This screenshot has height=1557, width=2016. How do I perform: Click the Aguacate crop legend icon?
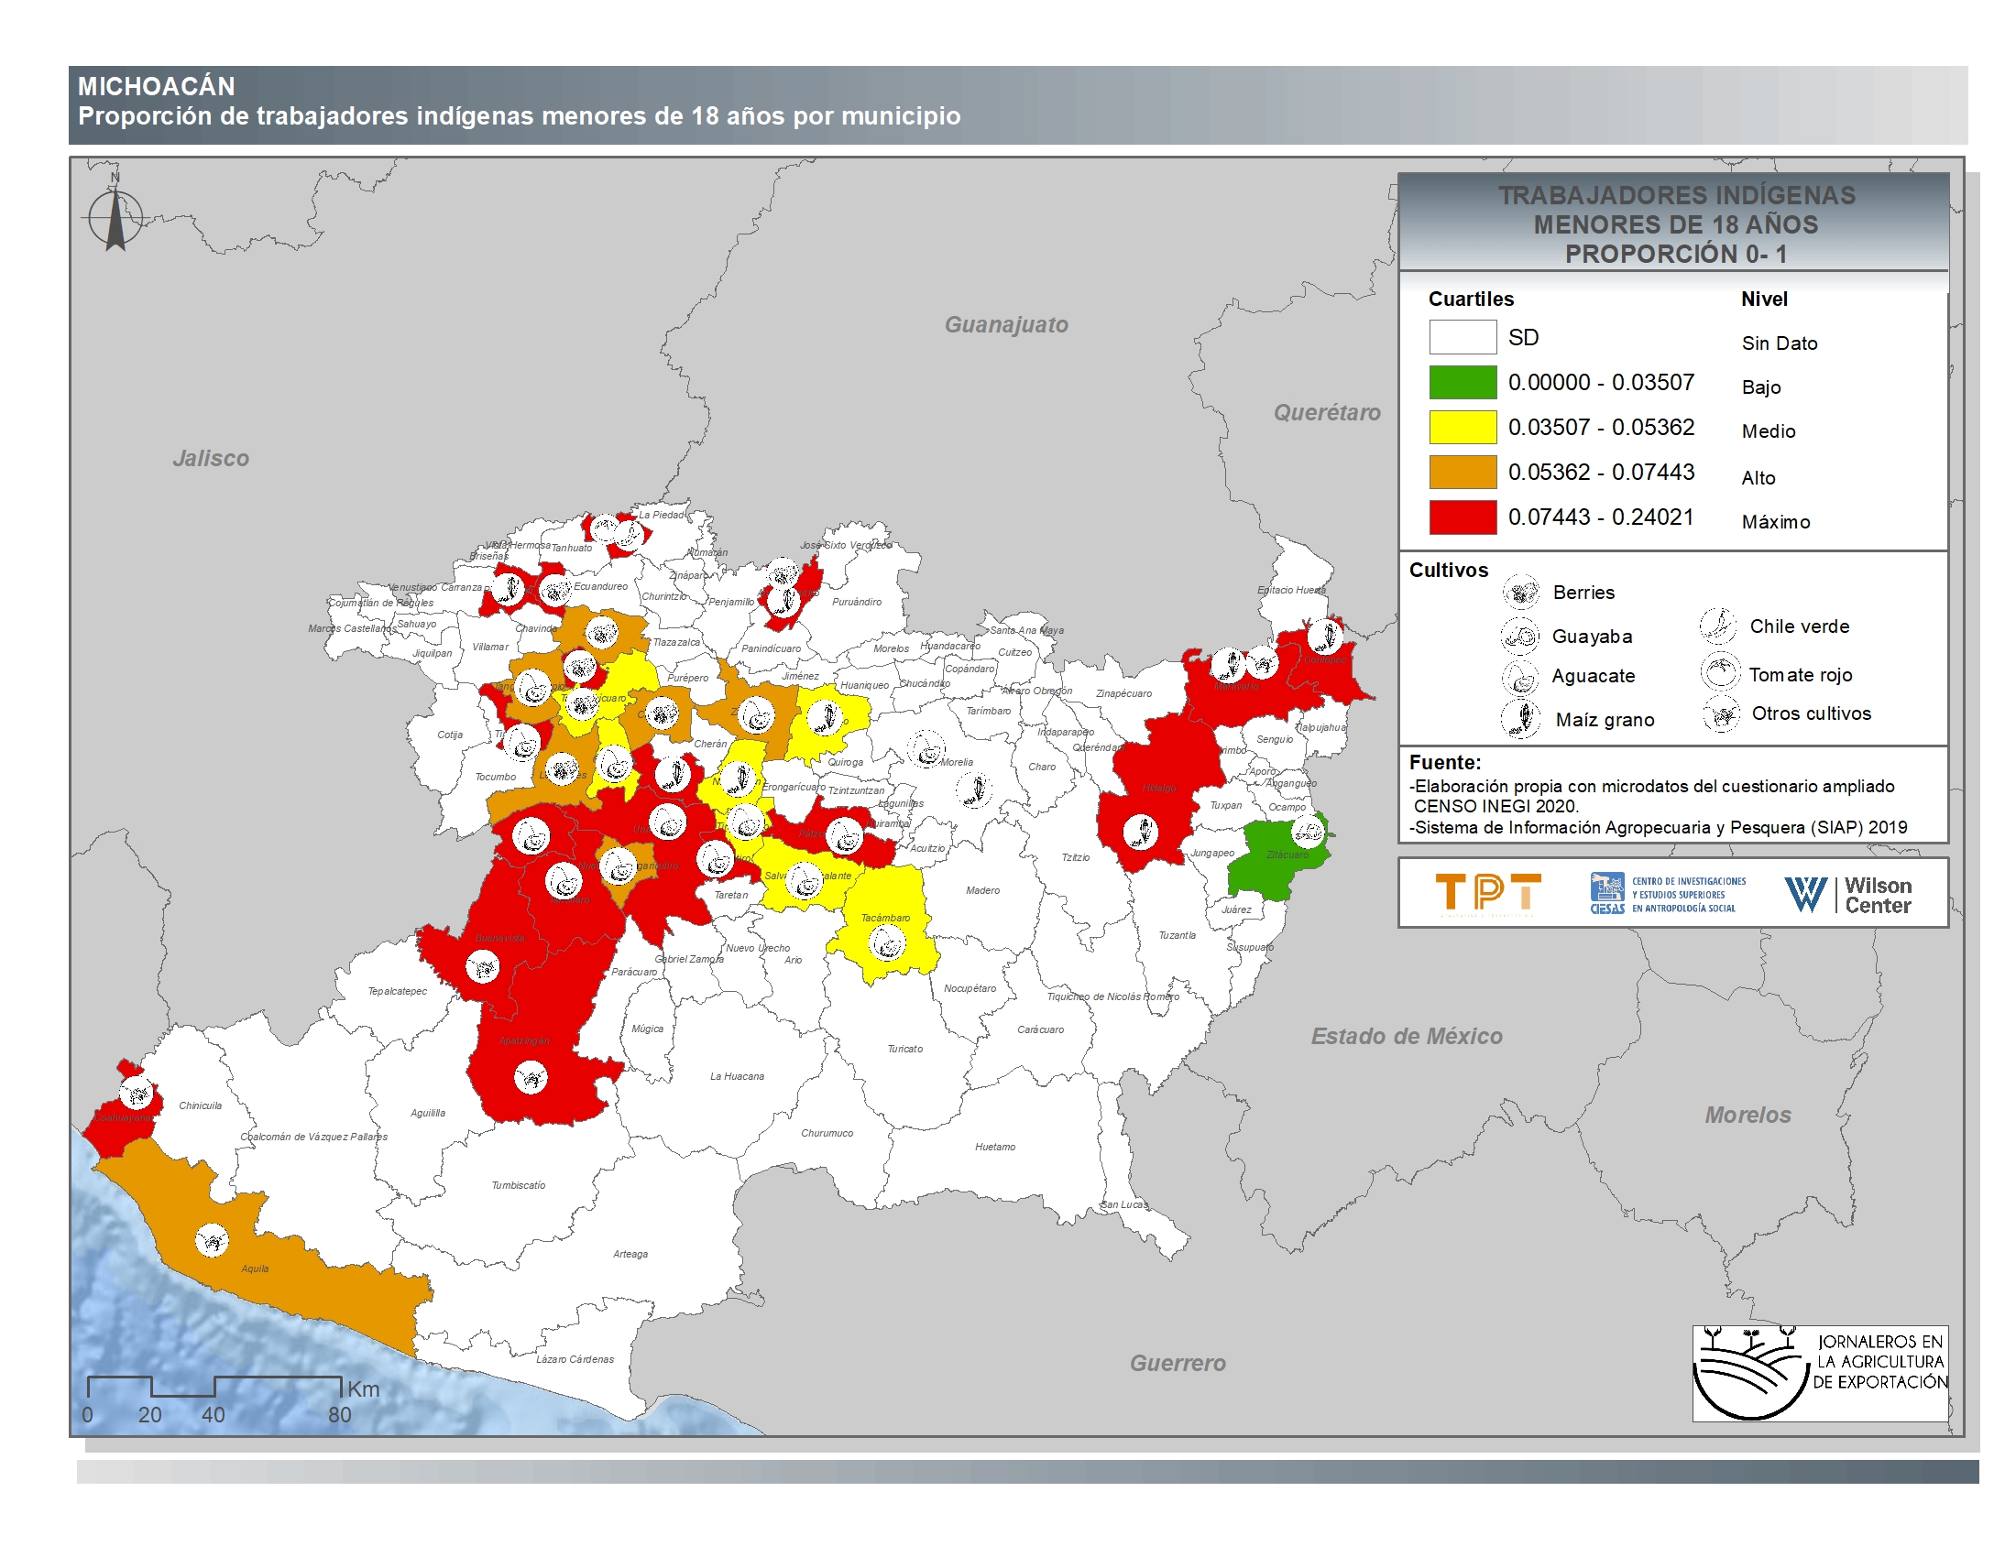1519,677
